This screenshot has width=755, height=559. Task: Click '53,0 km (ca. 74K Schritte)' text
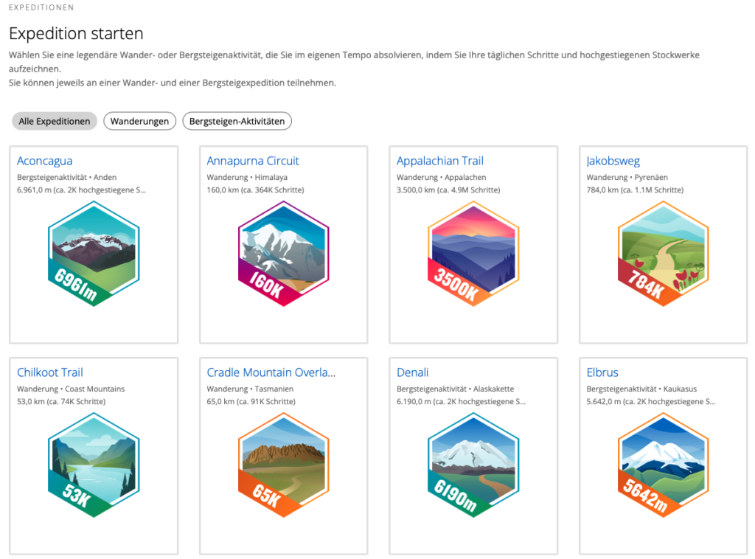pos(61,401)
